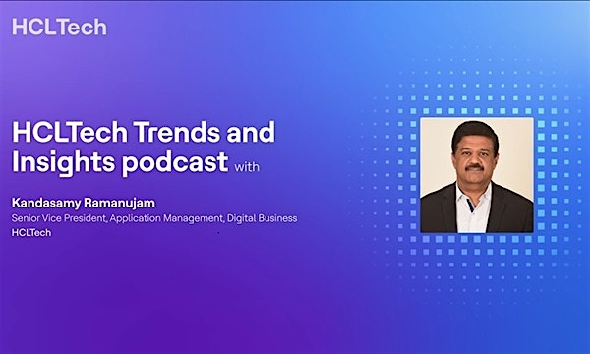Click the name 'Kandasamy Ramanujam'
Viewport: 590px width, 354px height.
pyautogui.click(x=84, y=204)
